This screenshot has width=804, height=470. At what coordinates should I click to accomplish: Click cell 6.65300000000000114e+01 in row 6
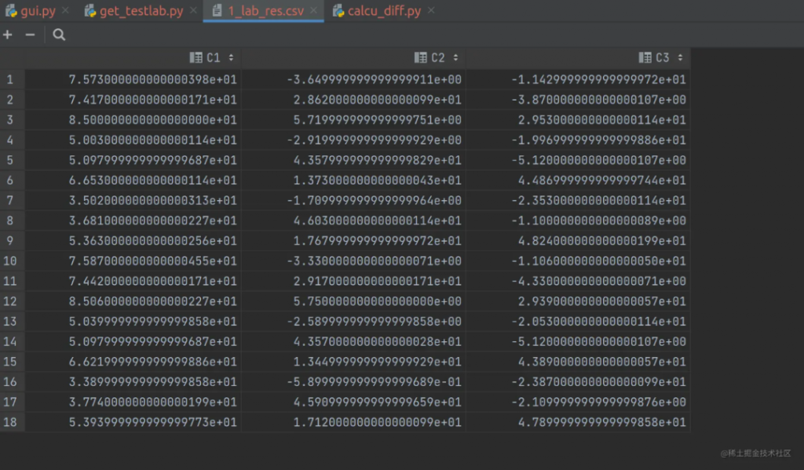(x=133, y=180)
